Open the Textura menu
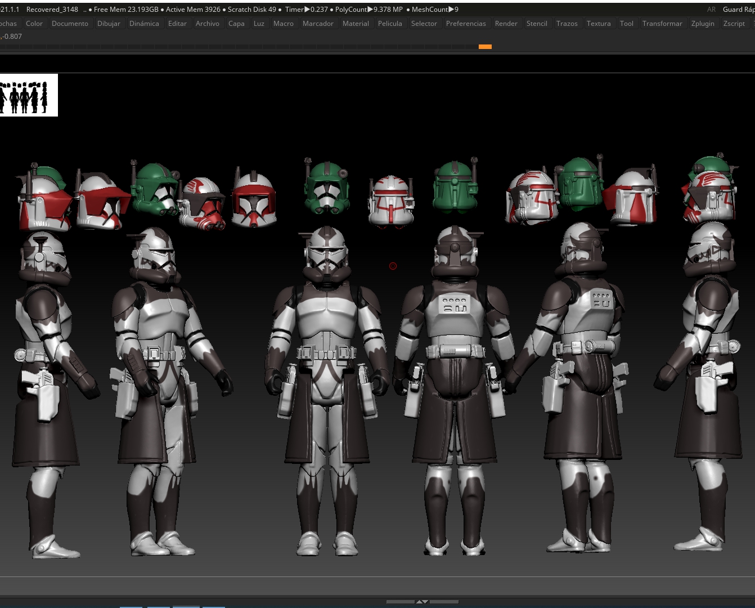This screenshot has height=608, width=755. pos(599,24)
